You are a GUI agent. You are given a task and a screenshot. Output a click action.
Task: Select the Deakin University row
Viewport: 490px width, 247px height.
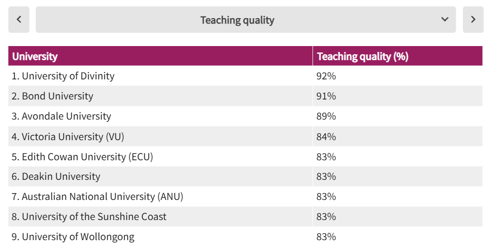(x=56, y=176)
